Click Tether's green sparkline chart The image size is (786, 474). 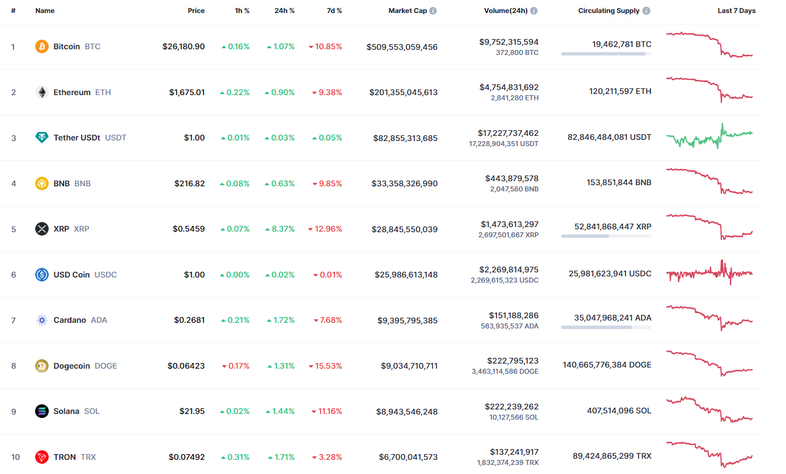point(710,138)
